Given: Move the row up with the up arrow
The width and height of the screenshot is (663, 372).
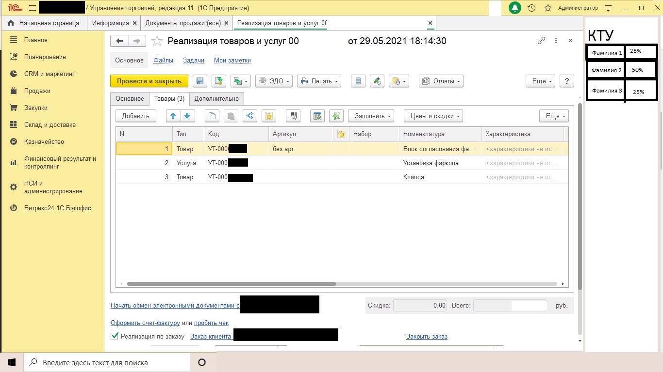Looking at the screenshot, I should coord(173,116).
